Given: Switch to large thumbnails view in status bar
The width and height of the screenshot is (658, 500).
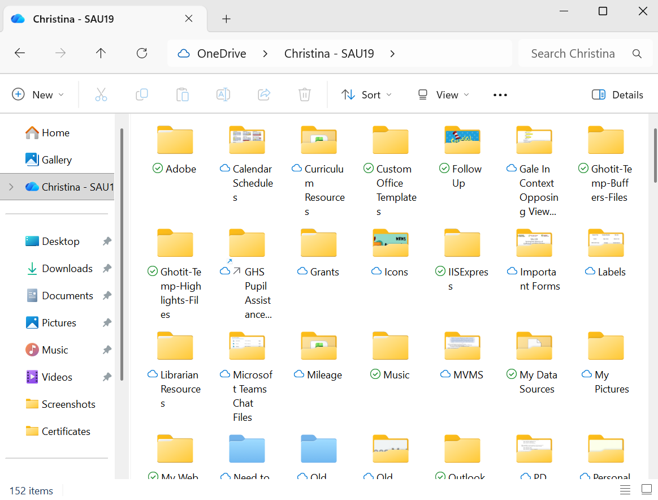Looking at the screenshot, I should click(x=647, y=489).
